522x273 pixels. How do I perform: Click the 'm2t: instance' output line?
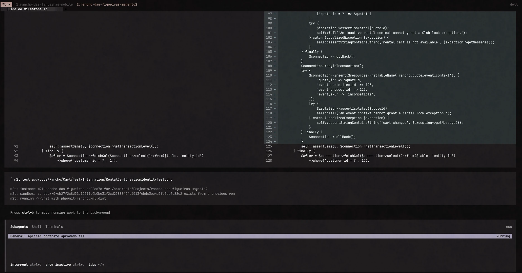point(109,189)
